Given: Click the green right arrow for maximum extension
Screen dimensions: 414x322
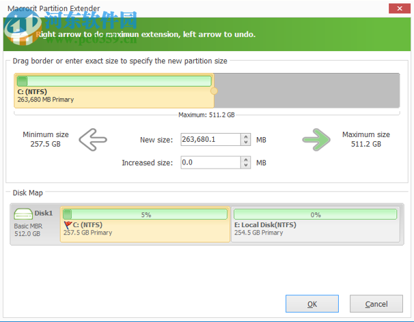Looking at the screenshot, I should coord(316,140).
